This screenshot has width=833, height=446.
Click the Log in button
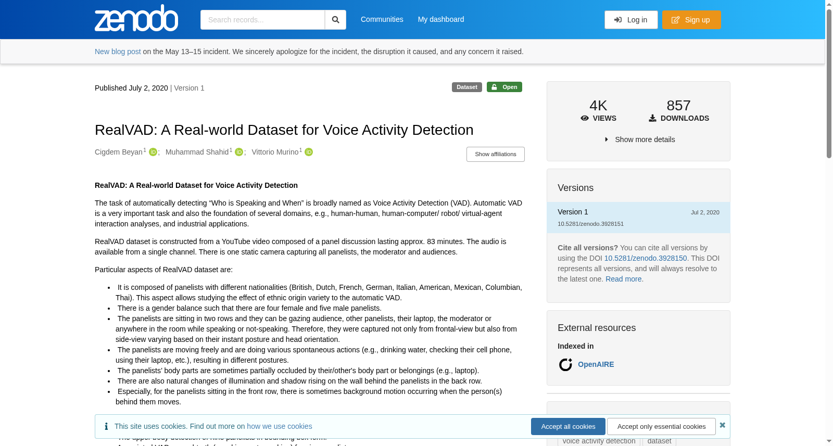click(631, 20)
